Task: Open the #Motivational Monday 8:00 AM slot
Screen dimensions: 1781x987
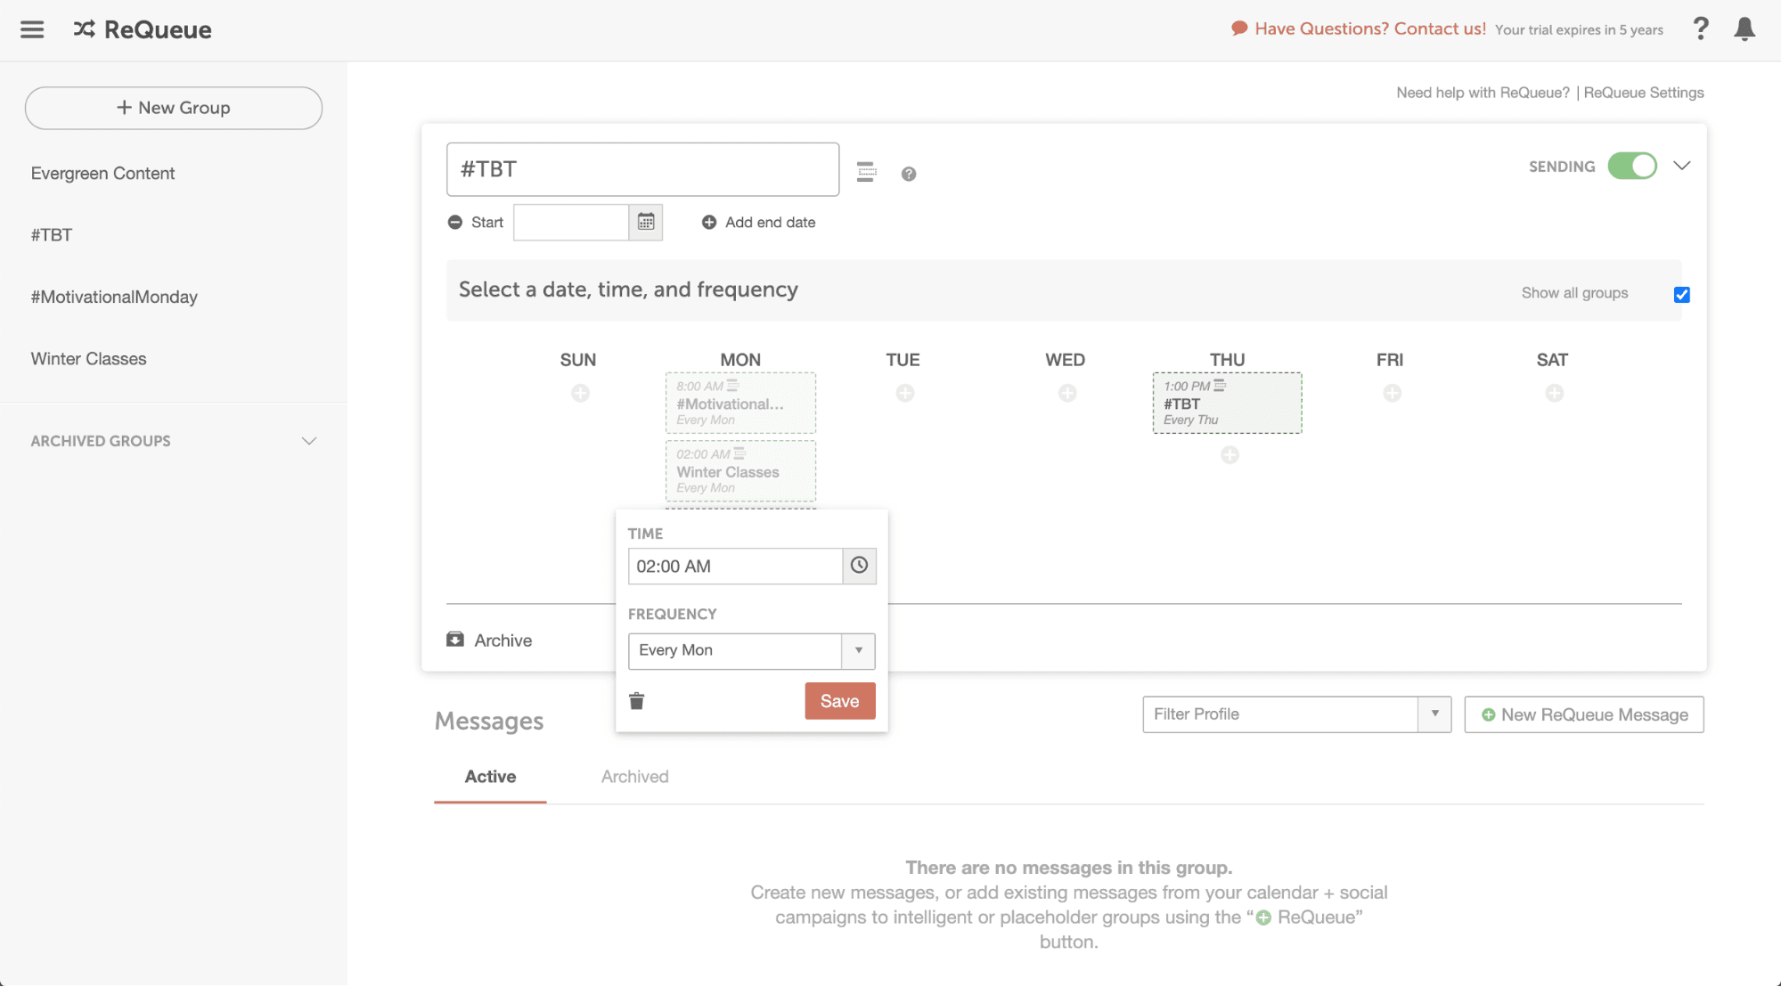Action: pos(740,403)
